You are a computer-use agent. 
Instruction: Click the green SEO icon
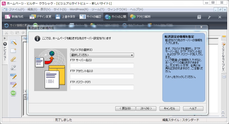point(13,93)
